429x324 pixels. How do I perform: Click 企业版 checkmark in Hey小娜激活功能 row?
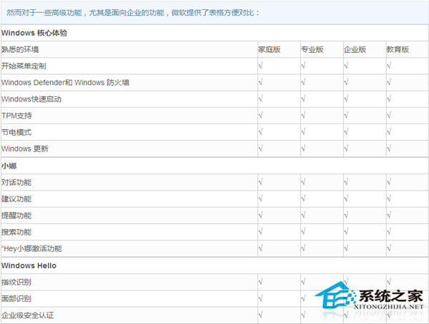coord(346,248)
